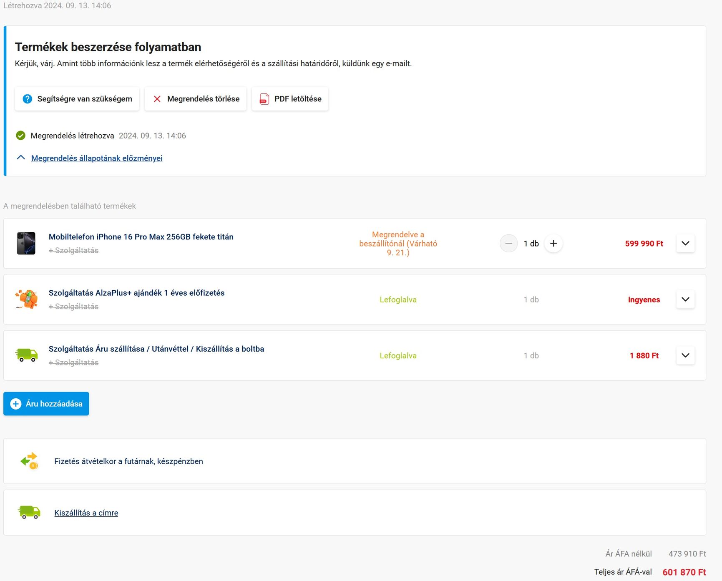722x581 pixels.
Task: Click Megrendelve a beszállítónál status text
Action: pyautogui.click(x=398, y=244)
